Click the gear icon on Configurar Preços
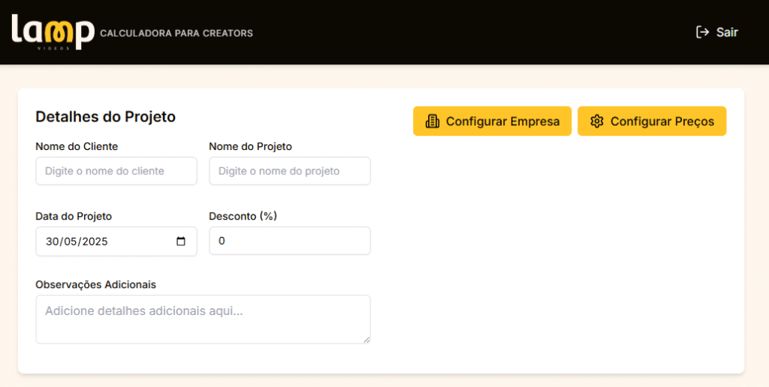The width and height of the screenshot is (769, 387). point(597,121)
